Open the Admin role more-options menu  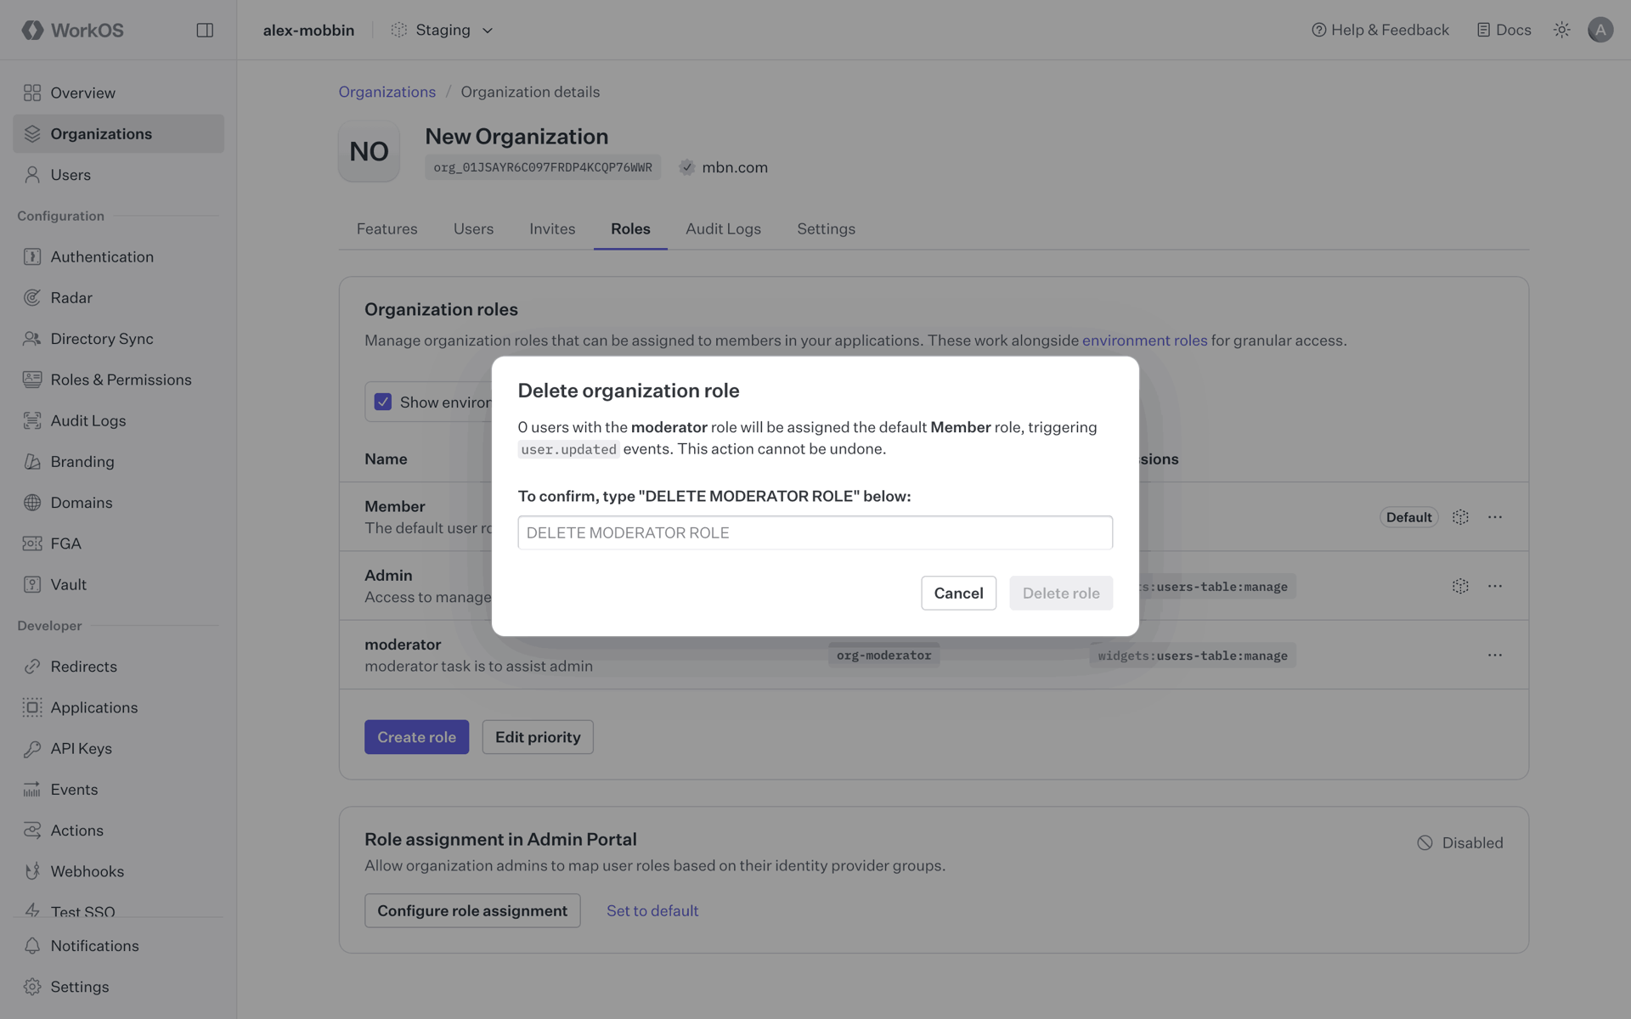click(1494, 586)
